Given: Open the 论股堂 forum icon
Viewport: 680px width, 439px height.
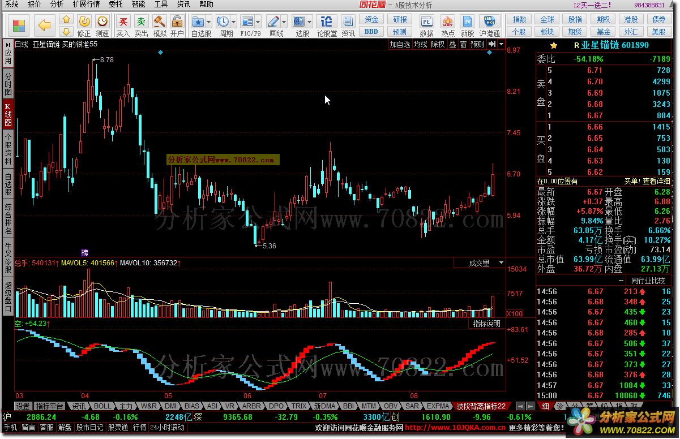Looking at the screenshot, I should pyautogui.click(x=327, y=26).
